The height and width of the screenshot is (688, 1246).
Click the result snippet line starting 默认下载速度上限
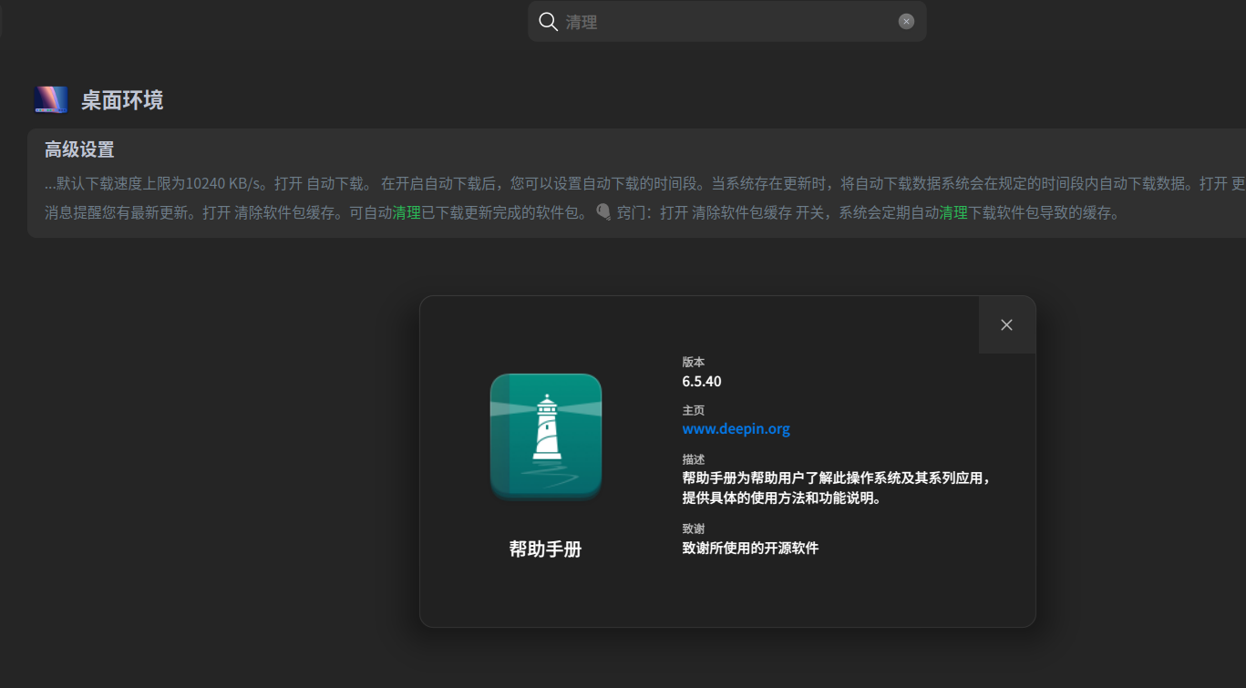(x=645, y=183)
